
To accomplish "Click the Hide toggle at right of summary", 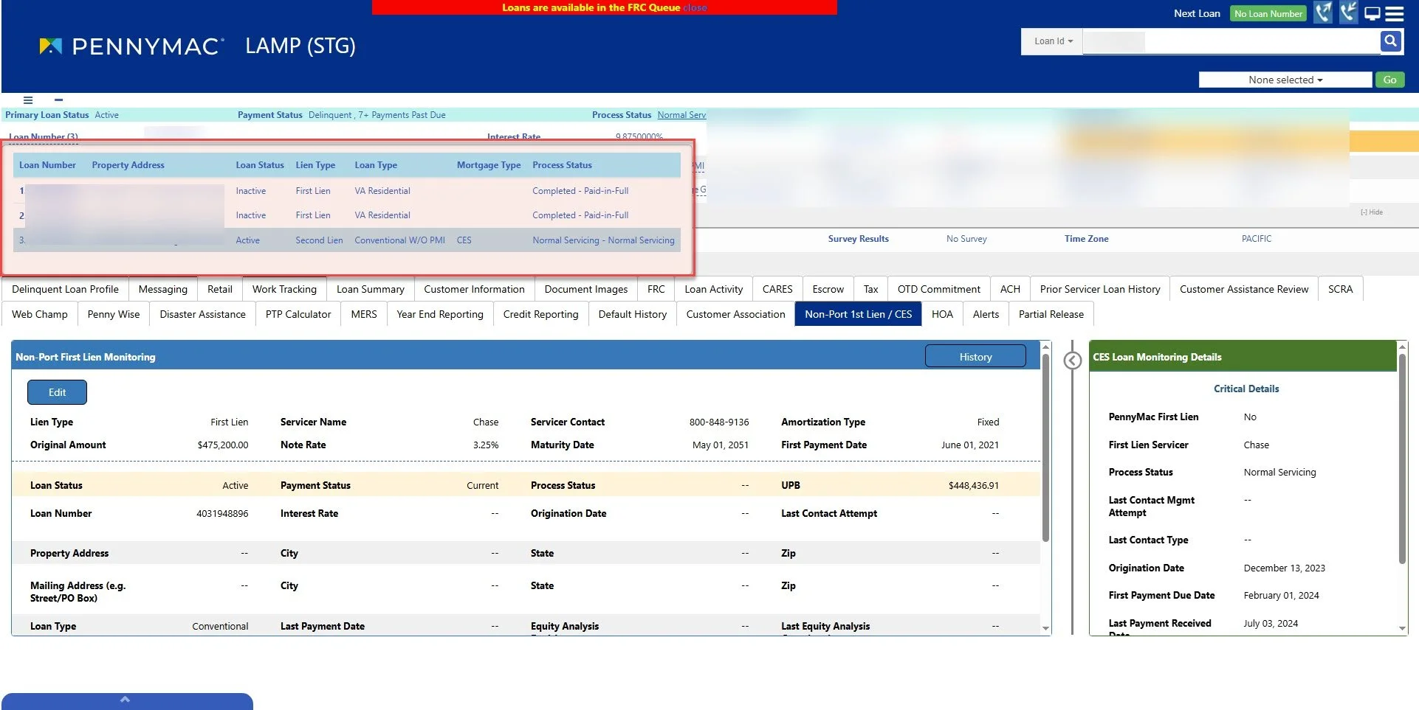I will (1372, 212).
